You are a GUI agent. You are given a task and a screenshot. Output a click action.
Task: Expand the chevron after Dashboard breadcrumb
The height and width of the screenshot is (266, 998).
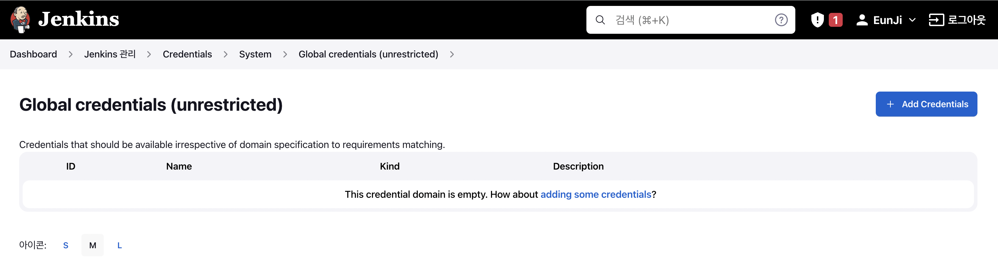(70, 54)
